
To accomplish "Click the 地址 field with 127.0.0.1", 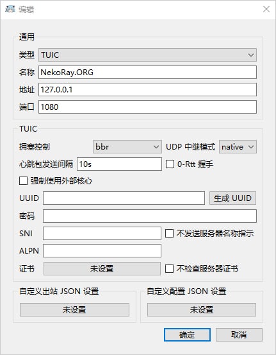I will (147, 89).
